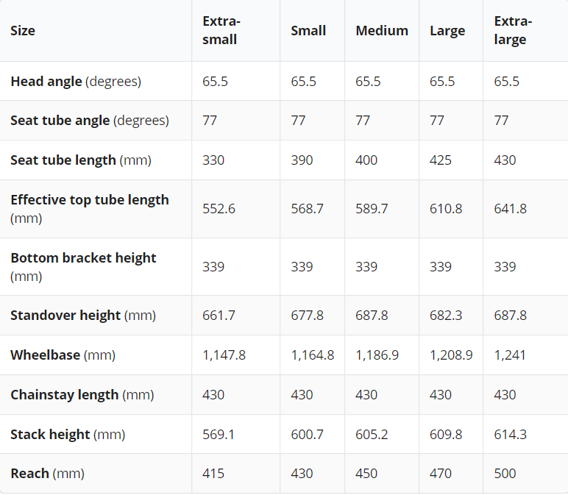
Task: Select the Extra-large column header
Action: [513, 30]
